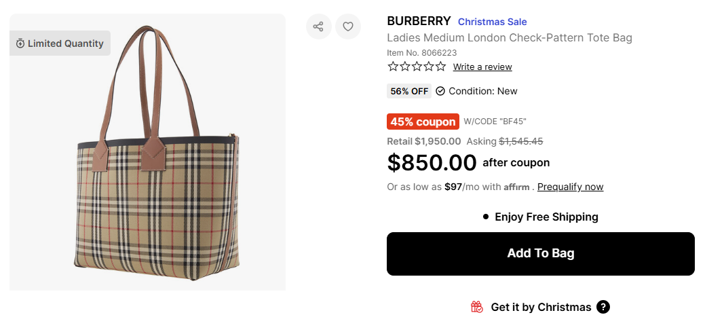Add item to wishlist with heart icon
The image size is (705, 334).
click(348, 26)
